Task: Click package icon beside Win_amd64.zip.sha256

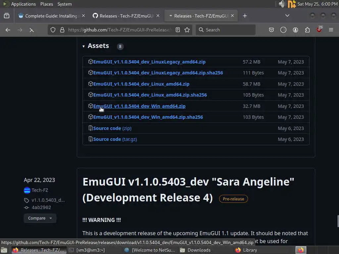Action: 91,117
